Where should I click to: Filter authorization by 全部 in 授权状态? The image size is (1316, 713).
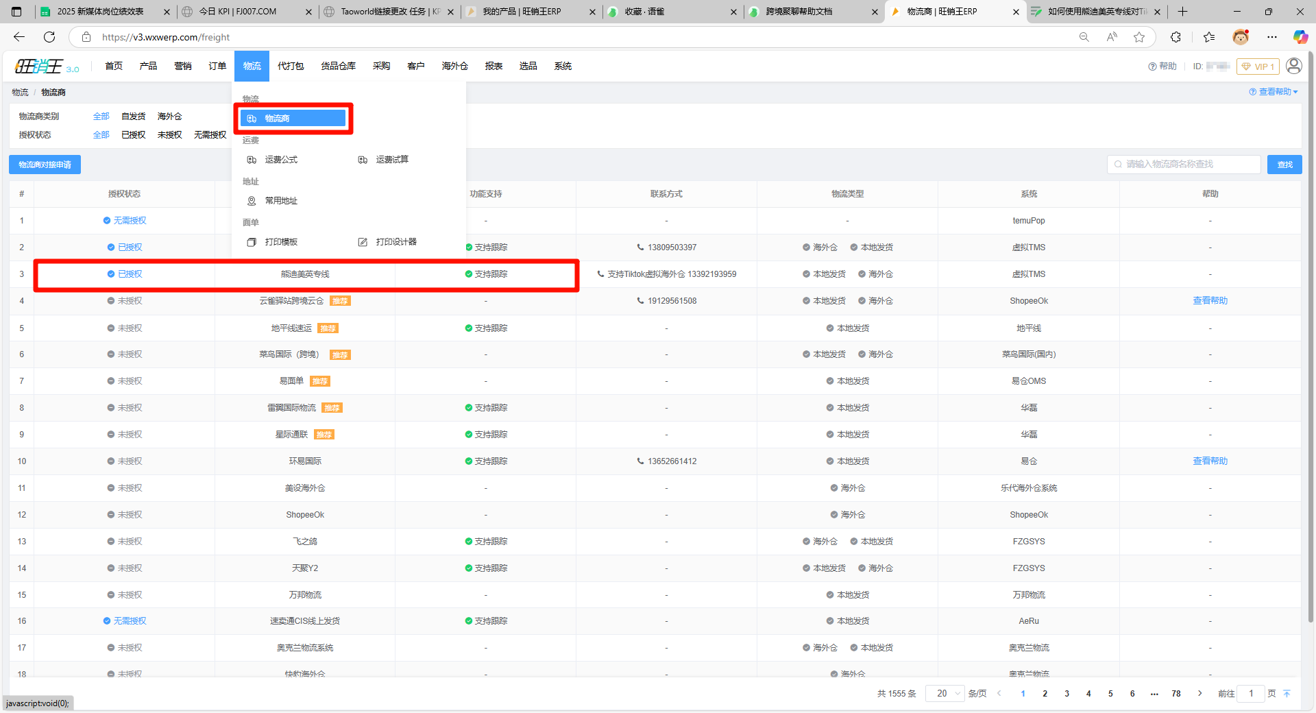pyautogui.click(x=101, y=135)
